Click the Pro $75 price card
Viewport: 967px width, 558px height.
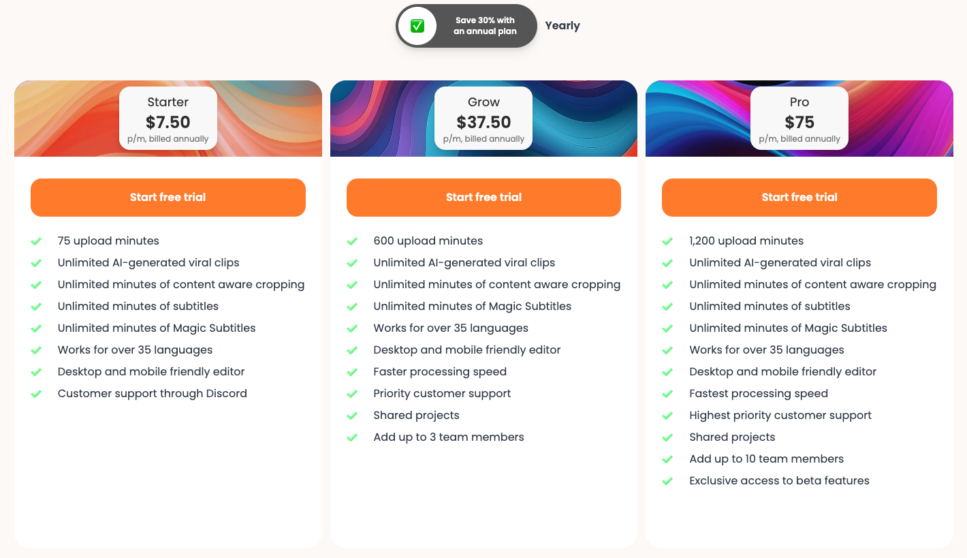click(799, 119)
